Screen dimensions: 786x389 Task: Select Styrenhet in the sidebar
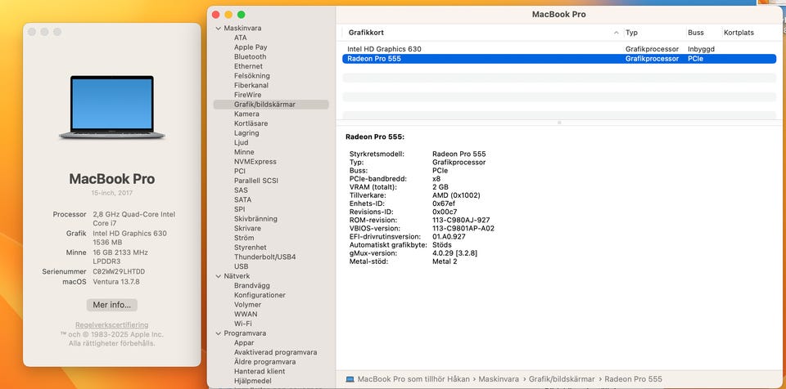tap(251, 248)
